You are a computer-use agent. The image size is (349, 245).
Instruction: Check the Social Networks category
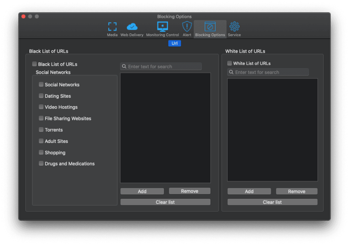[x=41, y=84]
